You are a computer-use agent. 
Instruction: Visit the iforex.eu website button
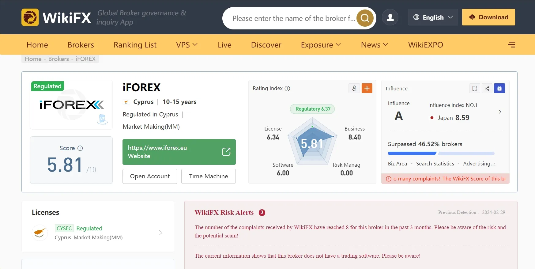(x=179, y=152)
